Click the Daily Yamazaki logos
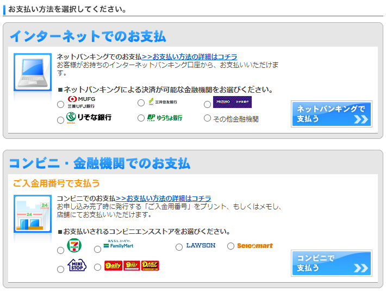Screen dimensions: 386x293 click(132, 265)
